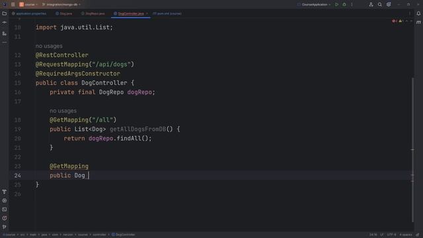Click the @RequiredArgsConstructor annotation

78,73
